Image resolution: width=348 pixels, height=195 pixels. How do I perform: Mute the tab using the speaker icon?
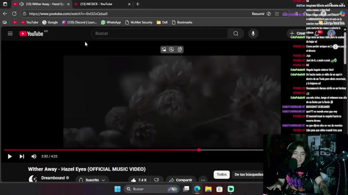[x=21, y=4]
